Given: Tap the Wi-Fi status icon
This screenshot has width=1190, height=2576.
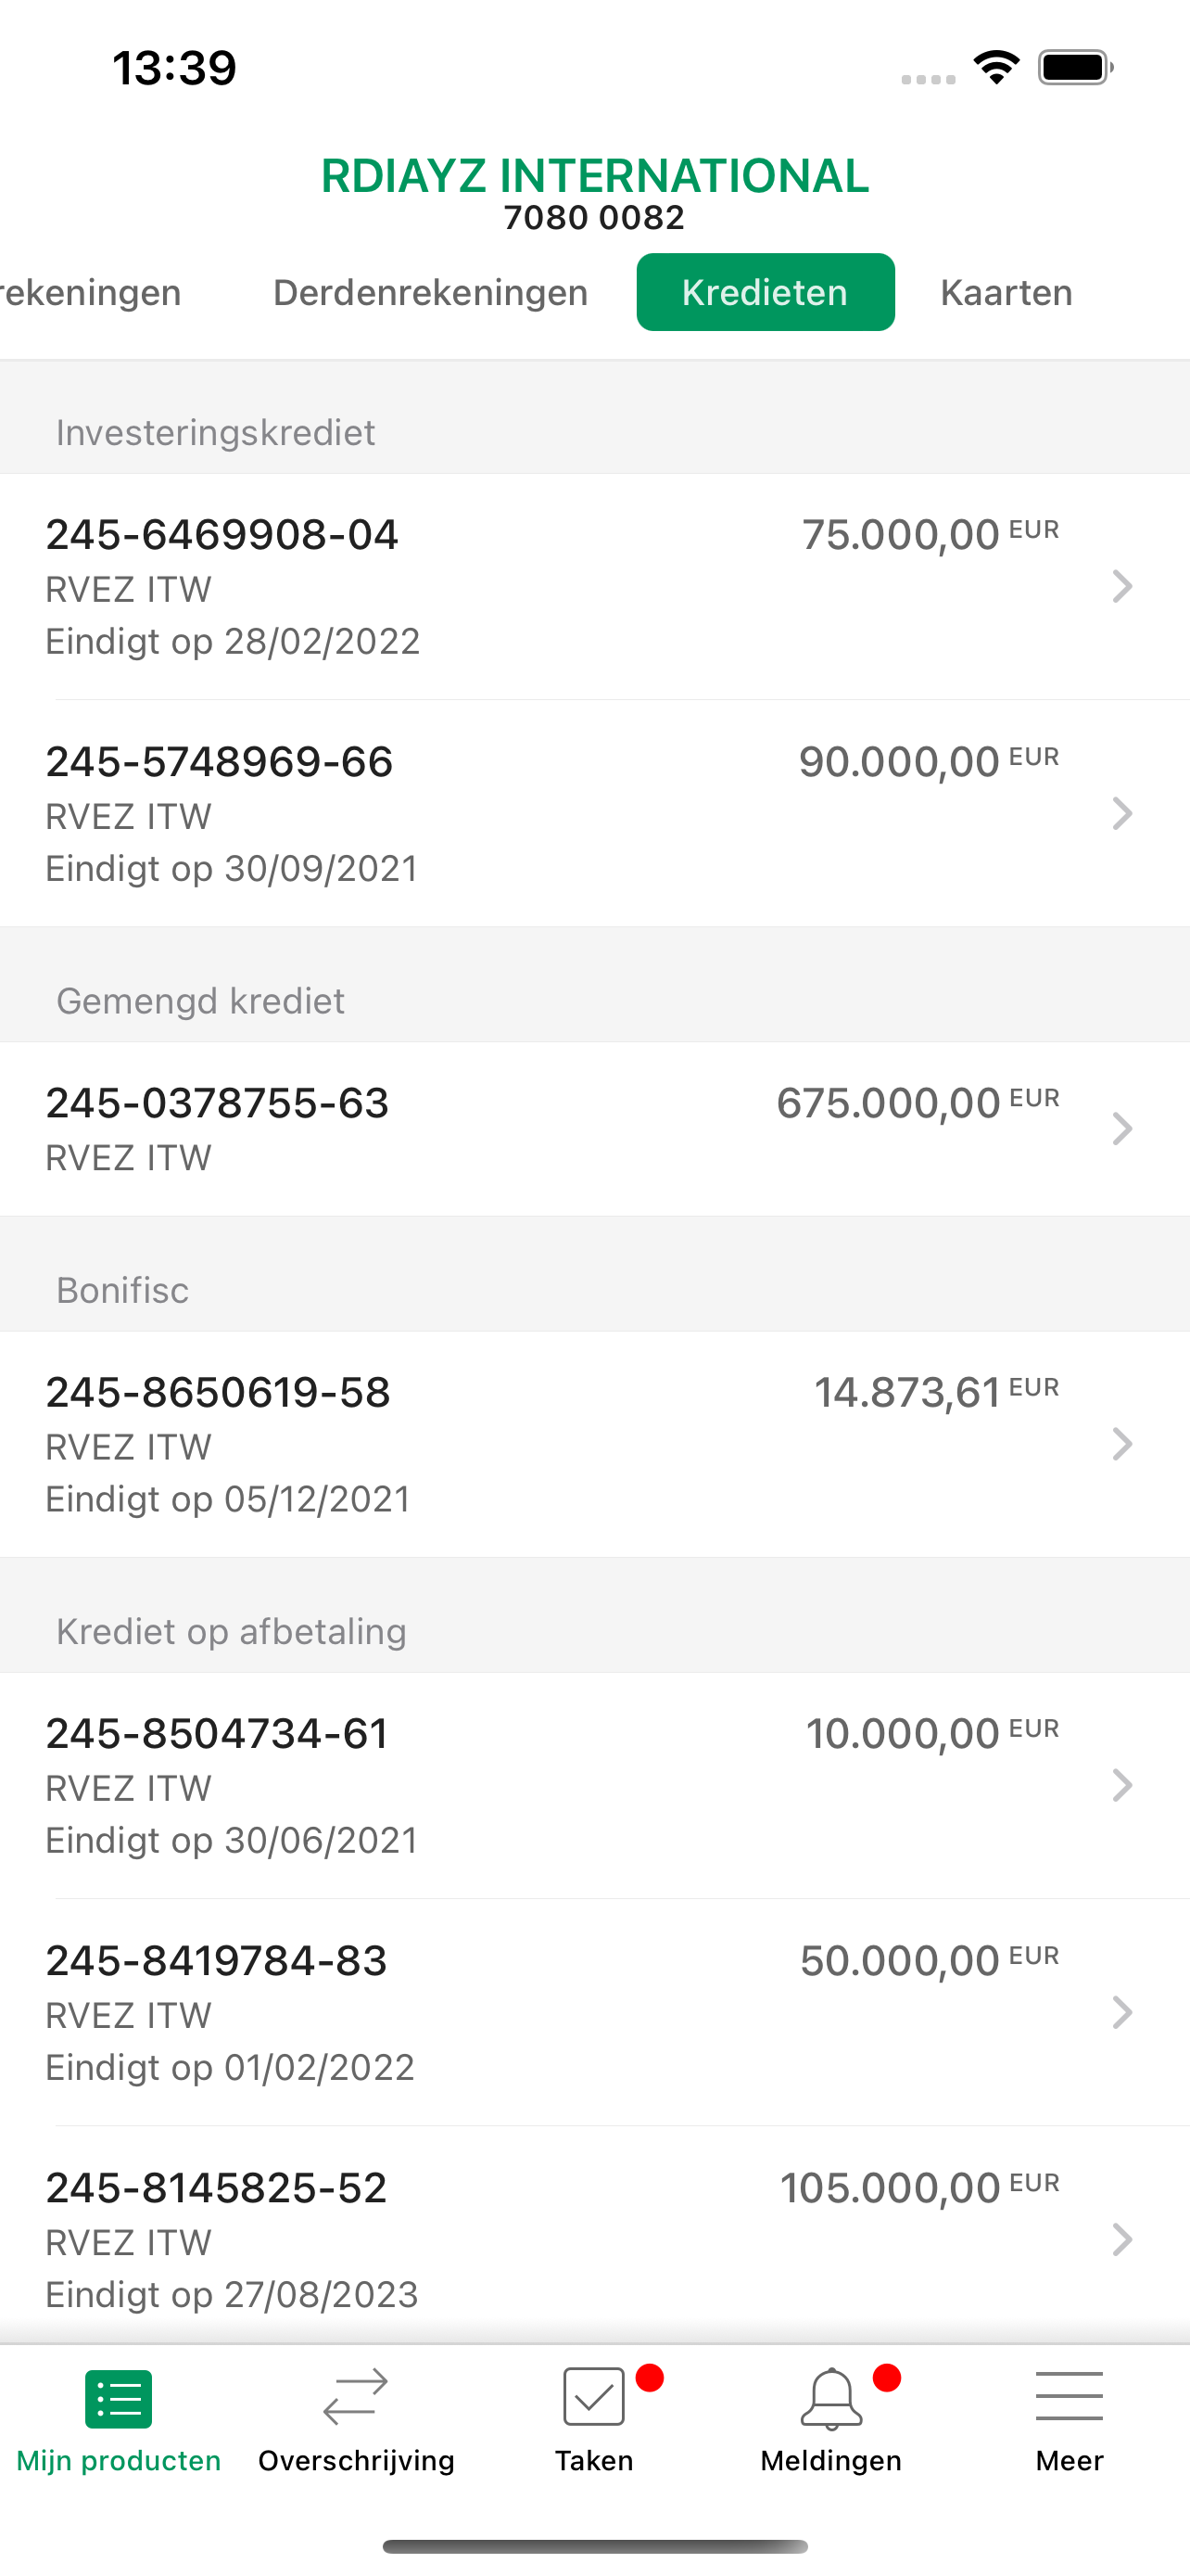Looking at the screenshot, I should (x=996, y=67).
